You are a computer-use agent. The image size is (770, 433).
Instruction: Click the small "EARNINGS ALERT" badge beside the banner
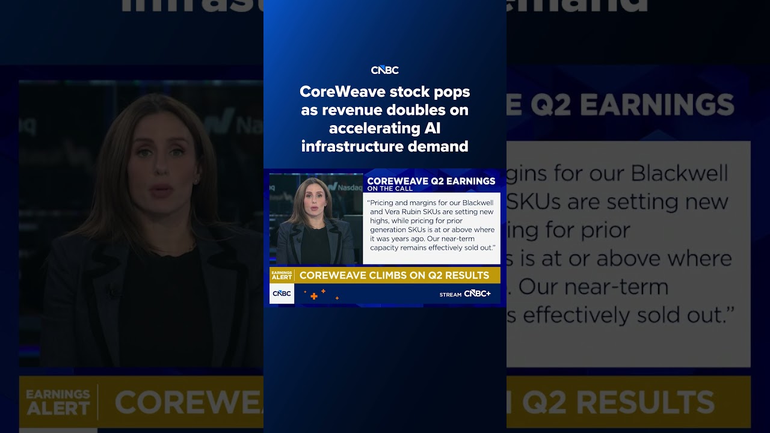point(282,275)
